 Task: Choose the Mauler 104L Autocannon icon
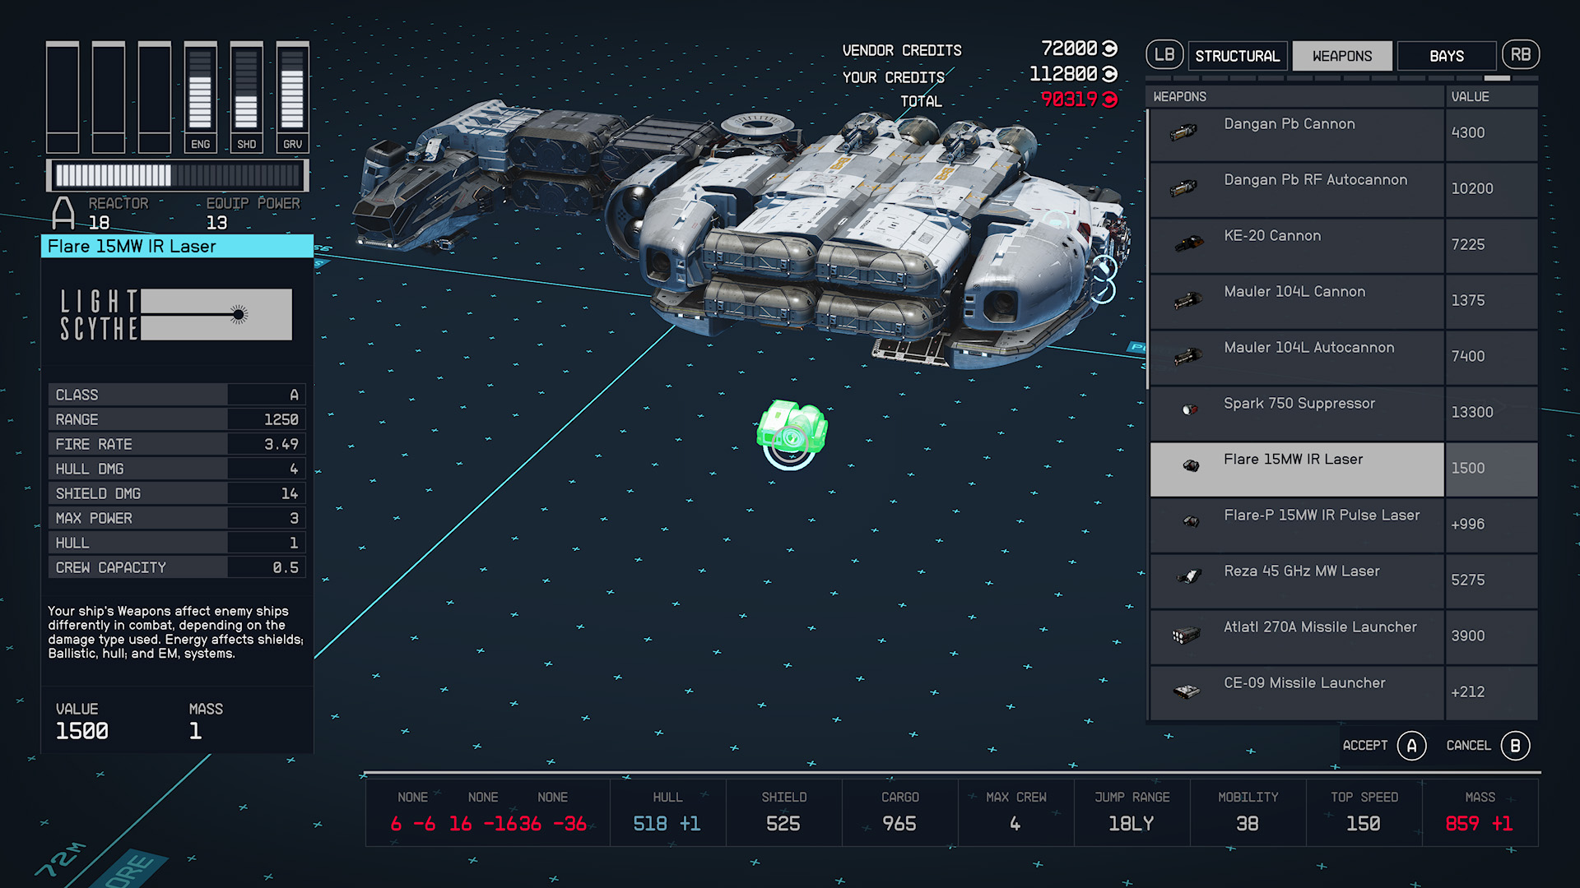pos(1187,356)
